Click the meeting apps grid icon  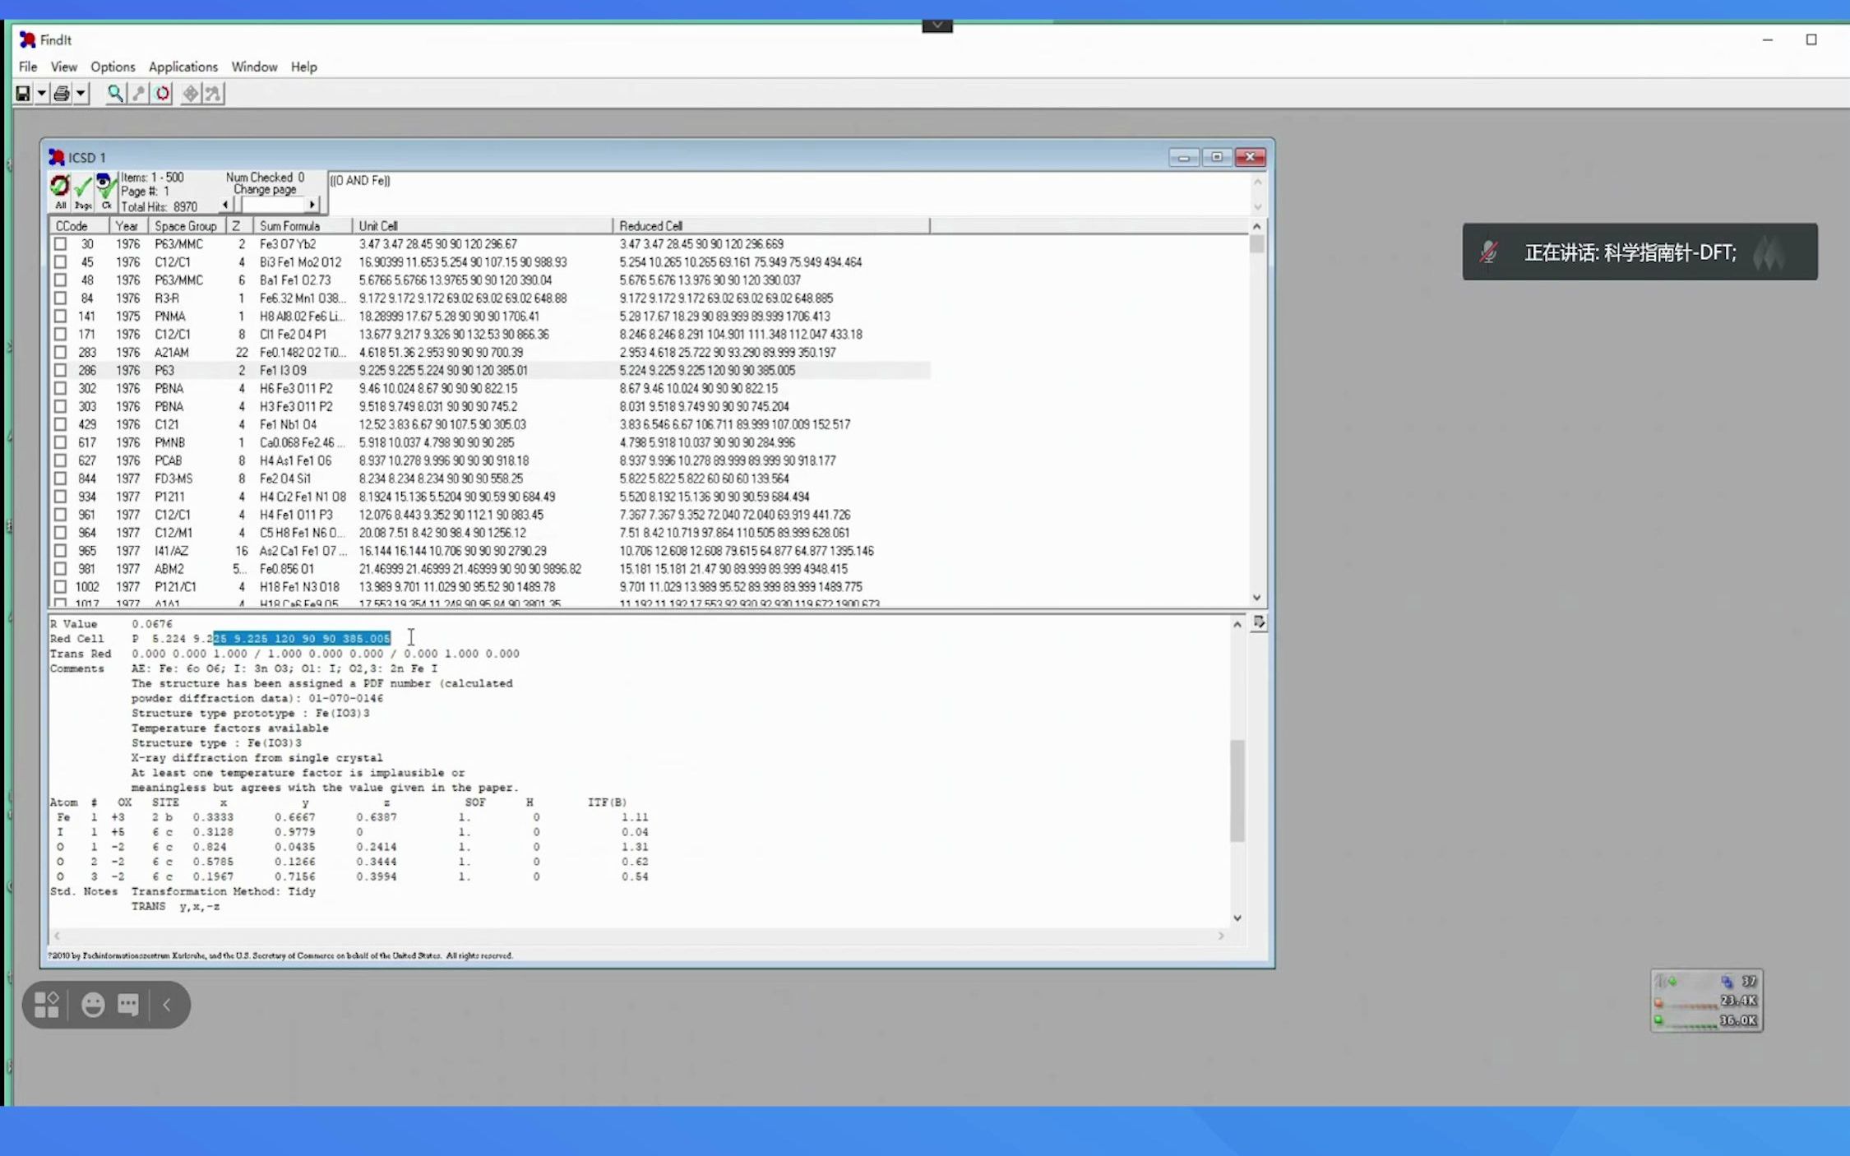pyautogui.click(x=47, y=1004)
